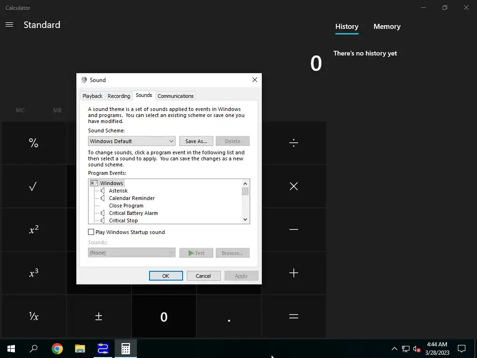
Task: Select the Sounds tab
Action: coord(144,95)
